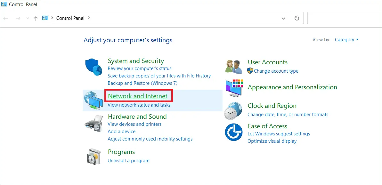Open System and Security category
This screenshot has height=185, width=382.
[x=136, y=61]
